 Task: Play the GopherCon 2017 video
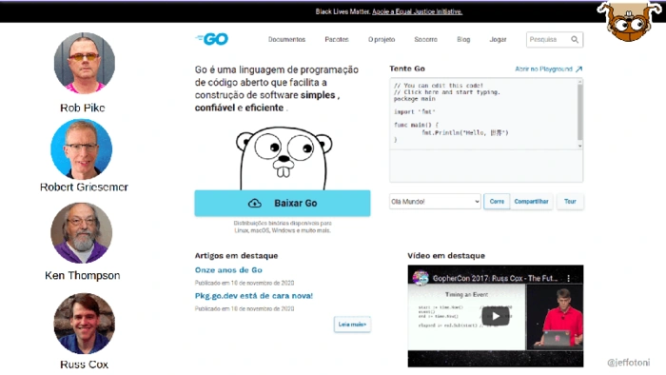tap(496, 316)
